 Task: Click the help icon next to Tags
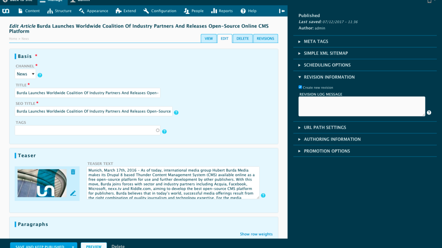[x=164, y=131]
